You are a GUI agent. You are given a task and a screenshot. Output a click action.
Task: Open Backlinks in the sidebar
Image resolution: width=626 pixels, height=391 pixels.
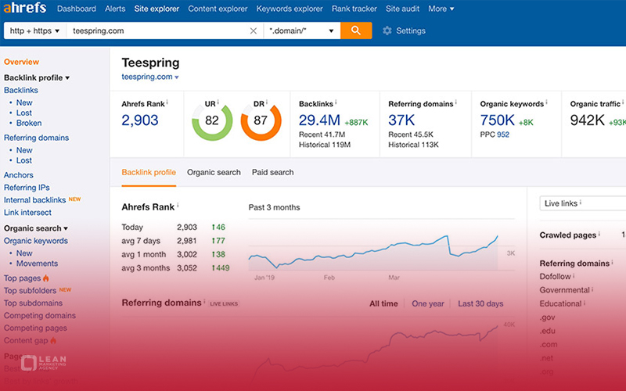tap(21, 90)
